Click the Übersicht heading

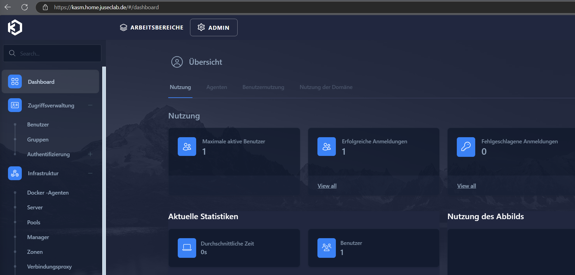pos(205,62)
